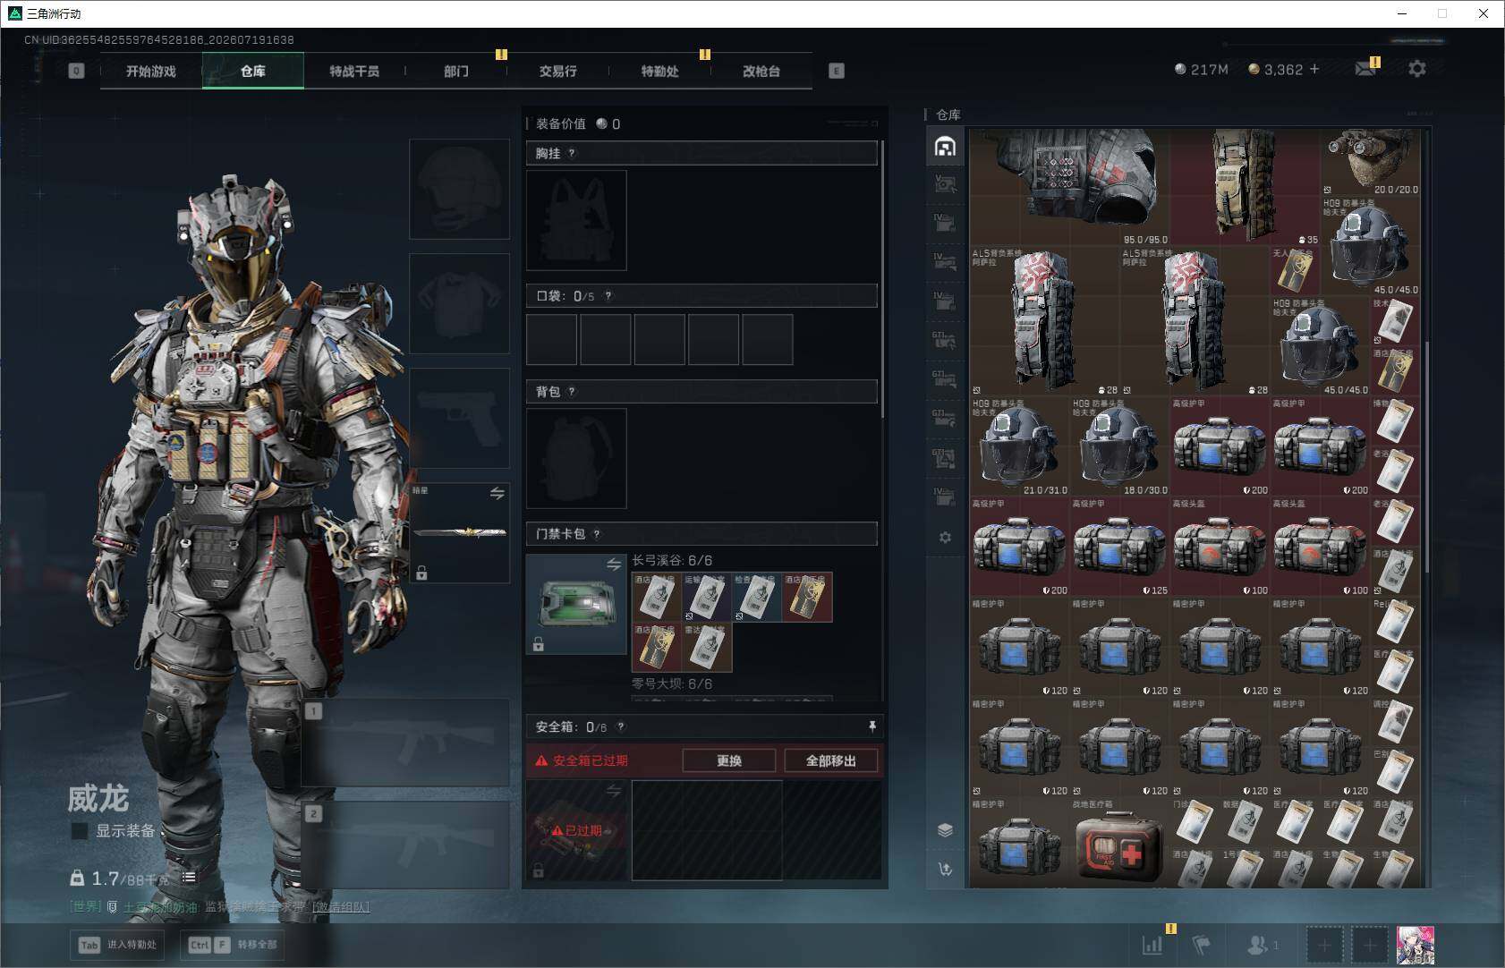1505x968 pixels.
Task: Toggle the 显示装备 checkbox
Action: tap(80, 831)
